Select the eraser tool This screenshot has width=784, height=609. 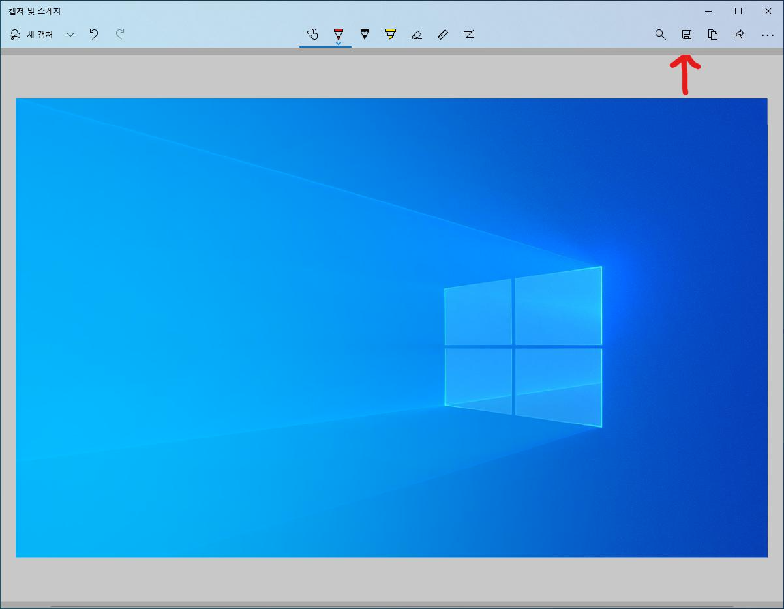tap(417, 35)
